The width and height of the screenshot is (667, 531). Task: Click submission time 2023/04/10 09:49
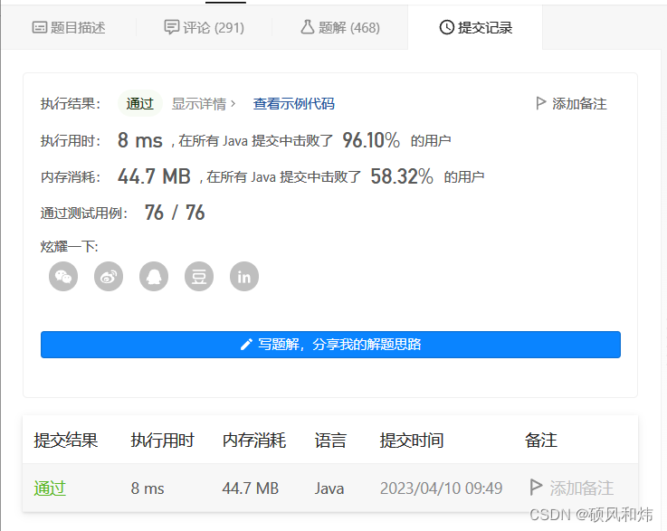tap(441, 488)
